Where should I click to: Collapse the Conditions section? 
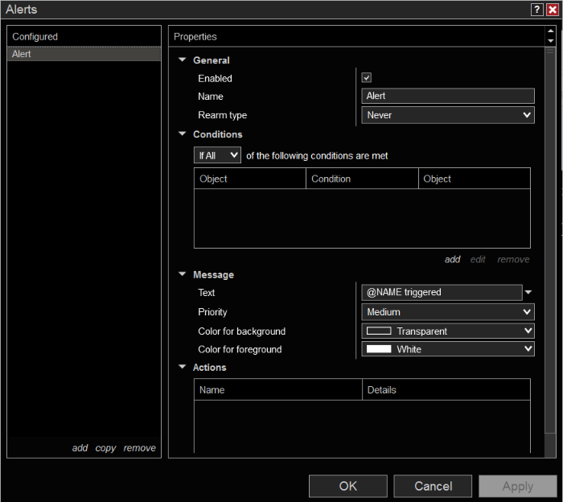click(183, 134)
